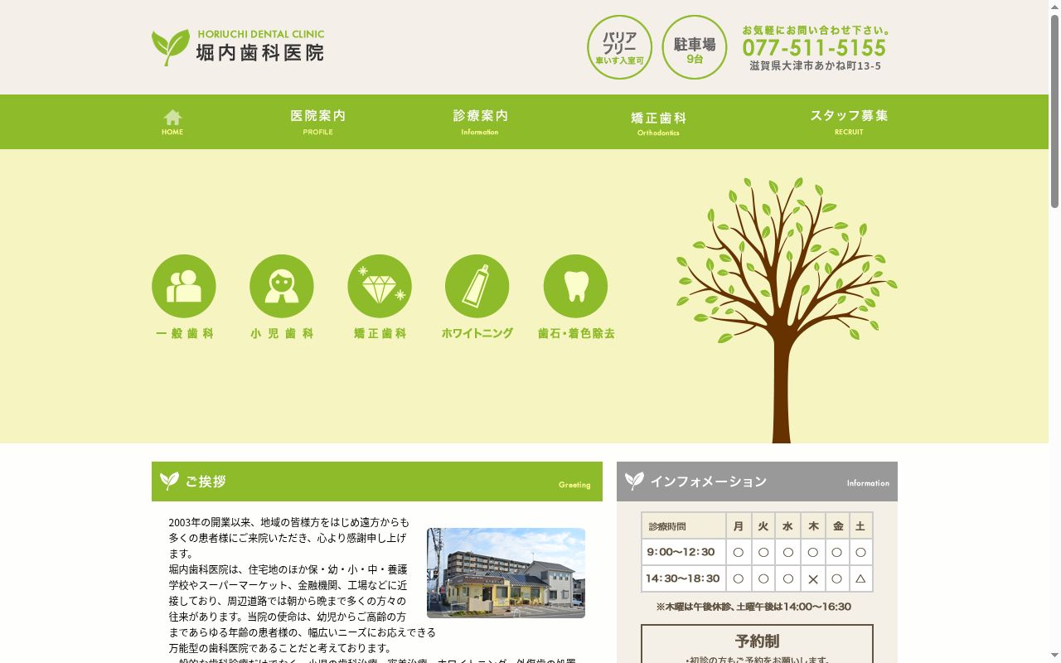
Task: Click the 月 column header in schedule
Action: (x=739, y=526)
